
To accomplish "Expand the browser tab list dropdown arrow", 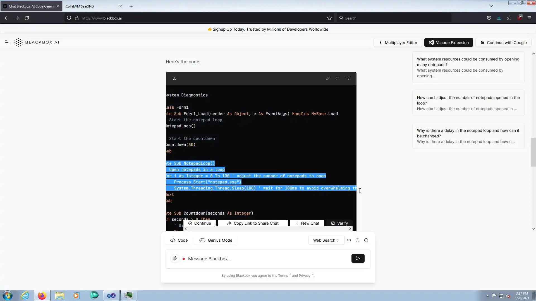I will click(x=491, y=6).
